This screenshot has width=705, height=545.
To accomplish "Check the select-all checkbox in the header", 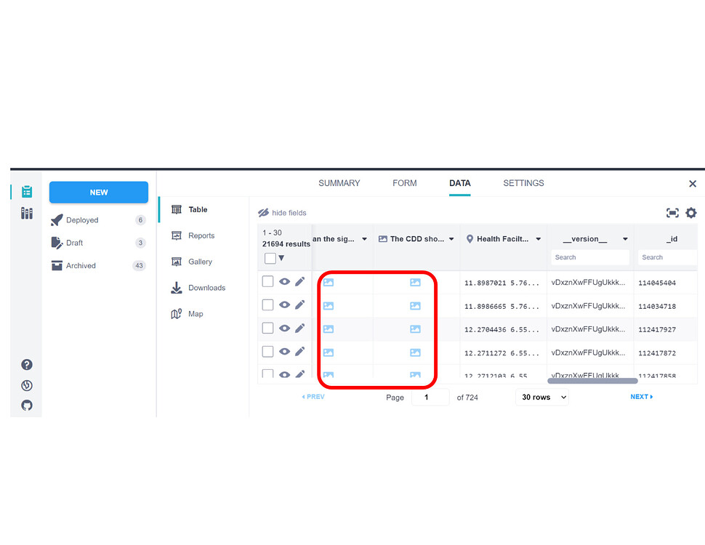I will pos(268,258).
